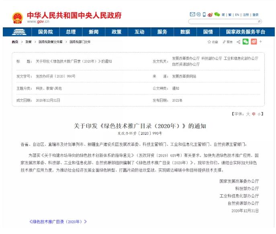
Task: Open the mobile phone icon in the header
Action: (x=204, y=14)
